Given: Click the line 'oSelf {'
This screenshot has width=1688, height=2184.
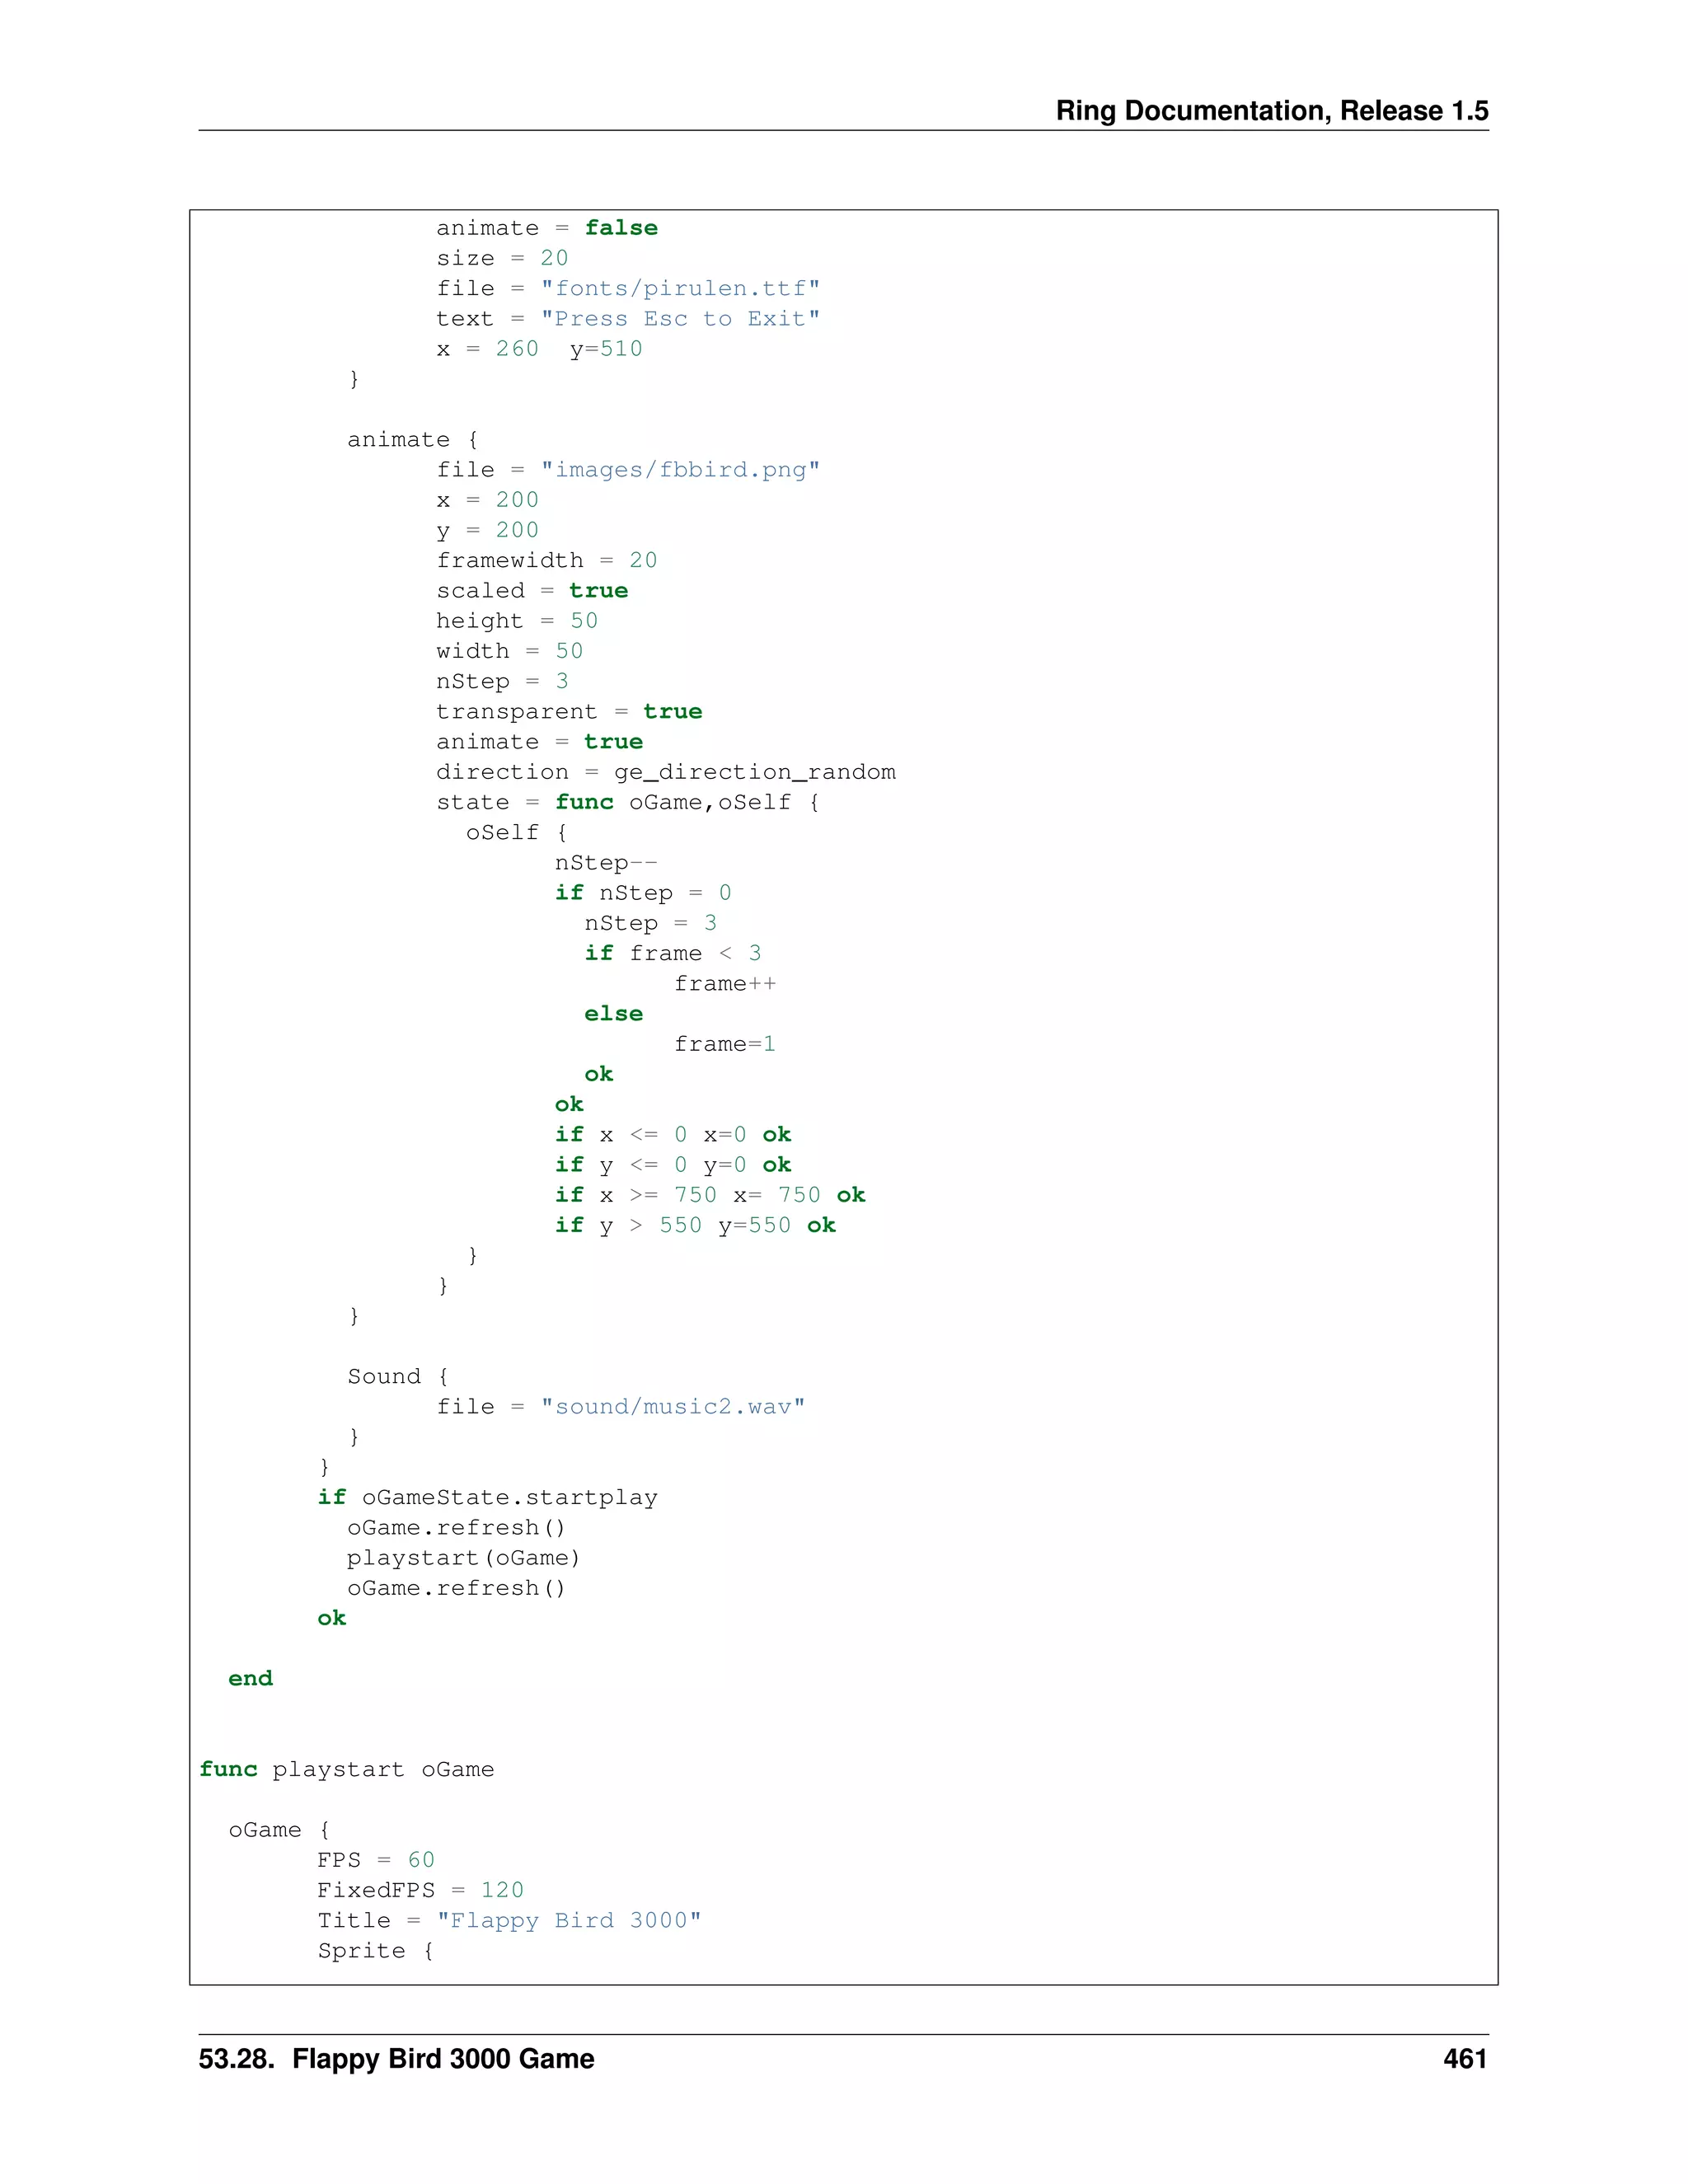Looking at the screenshot, I should [517, 832].
